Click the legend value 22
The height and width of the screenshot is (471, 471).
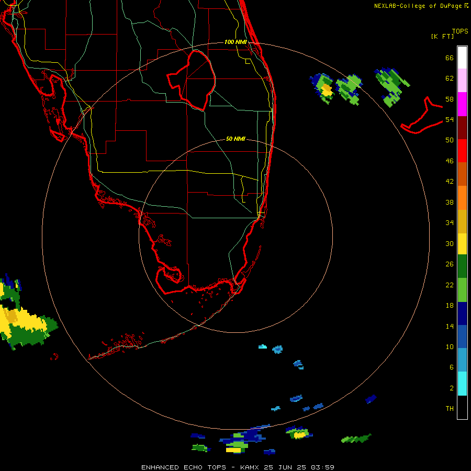[x=450, y=285]
